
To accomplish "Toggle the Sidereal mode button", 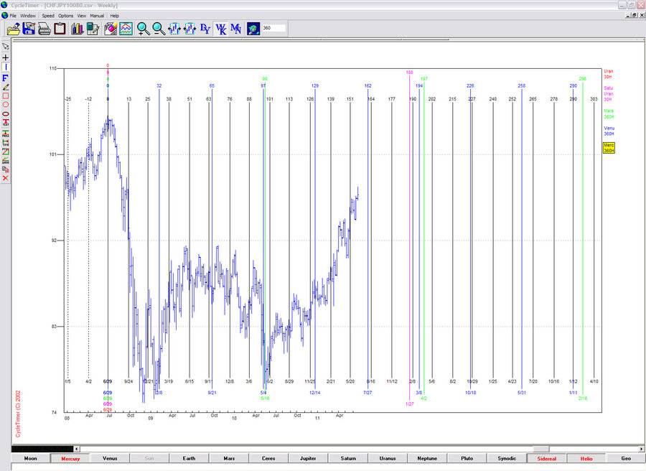I will 546,457.
